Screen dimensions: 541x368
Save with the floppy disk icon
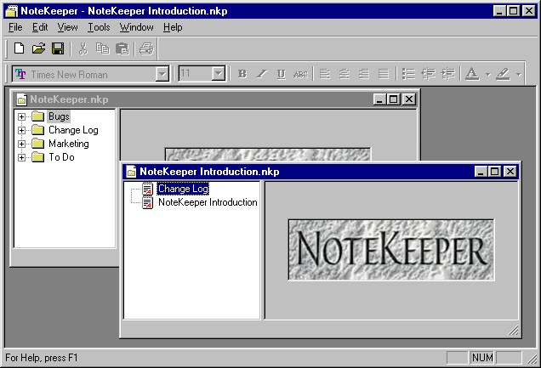pyautogui.click(x=58, y=48)
